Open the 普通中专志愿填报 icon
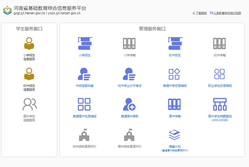This screenshot has width=249, height=167. [x=175, y=74]
